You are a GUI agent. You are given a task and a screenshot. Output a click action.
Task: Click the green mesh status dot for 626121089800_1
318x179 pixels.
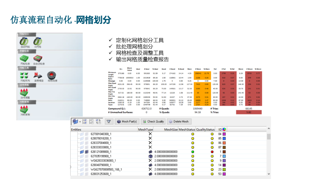click(x=193, y=152)
